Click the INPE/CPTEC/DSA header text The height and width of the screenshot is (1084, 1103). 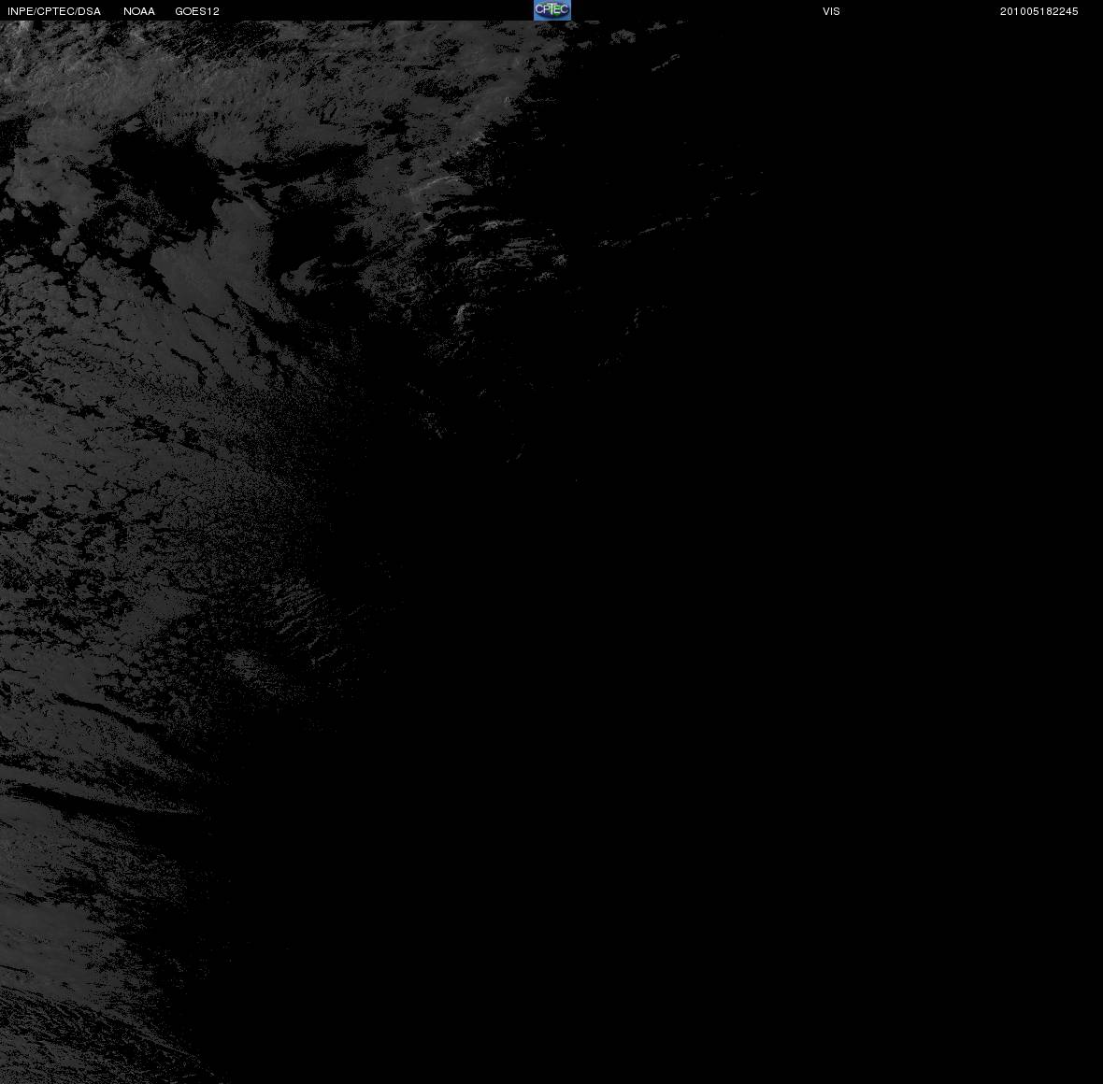(x=54, y=11)
